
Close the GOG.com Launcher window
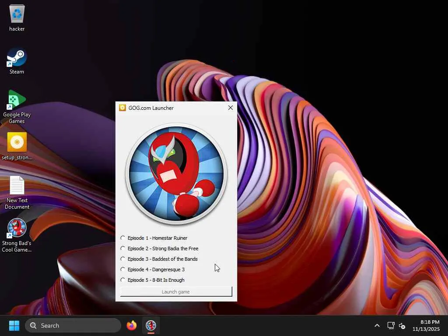coord(231,108)
